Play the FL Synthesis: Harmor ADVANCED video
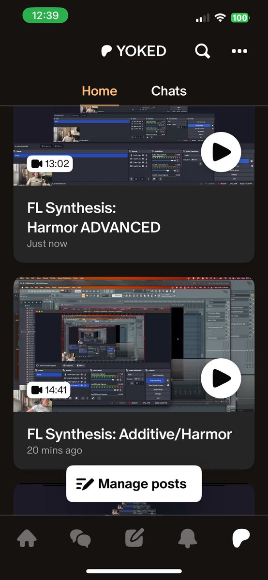The height and width of the screenshot is (580, 268). tap(221, 152)
